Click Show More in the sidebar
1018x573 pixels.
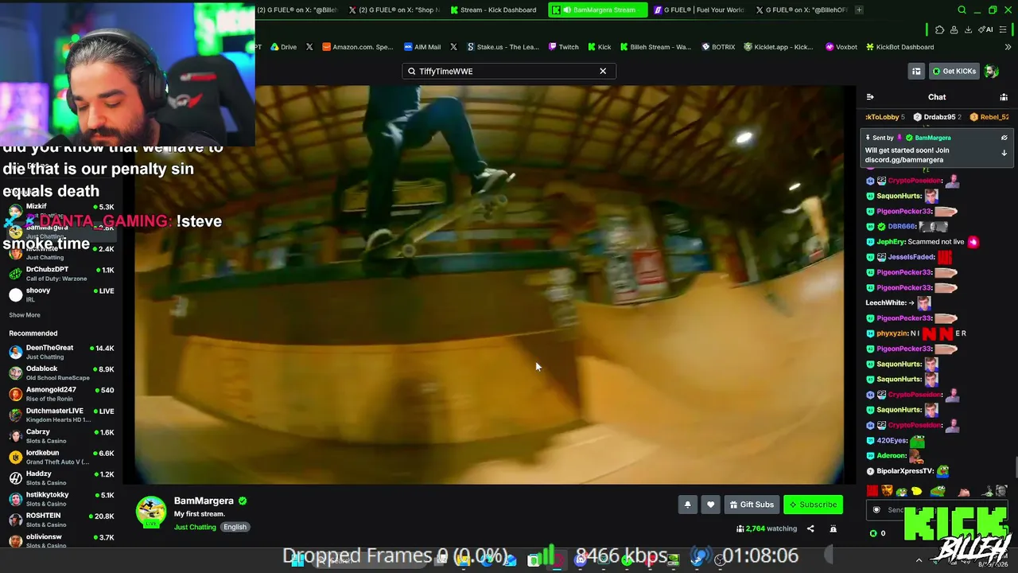coord(25,315)
